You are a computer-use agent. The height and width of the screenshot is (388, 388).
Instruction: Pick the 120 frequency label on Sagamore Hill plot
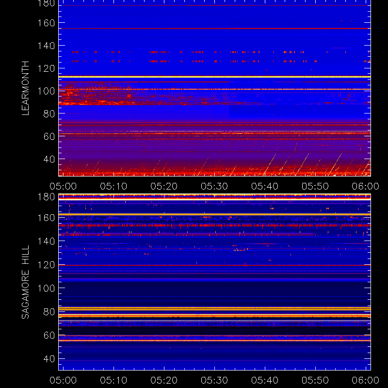[46, 265]
